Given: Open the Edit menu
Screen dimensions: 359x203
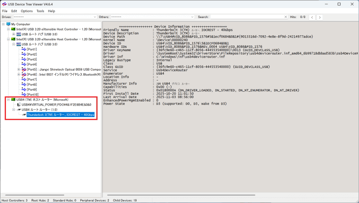Looking at the screenshot, I should 14,11.
